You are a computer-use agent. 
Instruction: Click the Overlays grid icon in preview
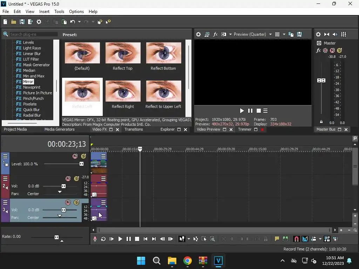(277, 34)
